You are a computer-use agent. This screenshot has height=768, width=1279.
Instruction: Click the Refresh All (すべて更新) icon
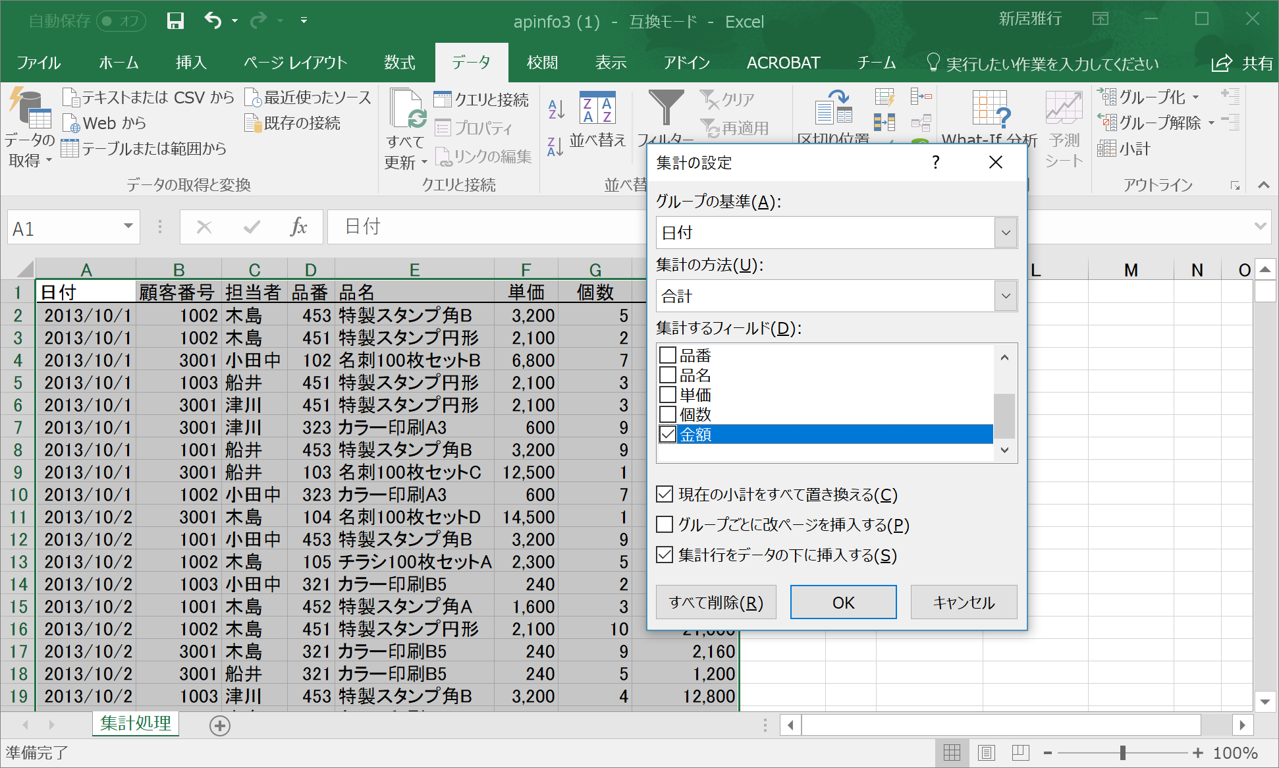(407, 111)
